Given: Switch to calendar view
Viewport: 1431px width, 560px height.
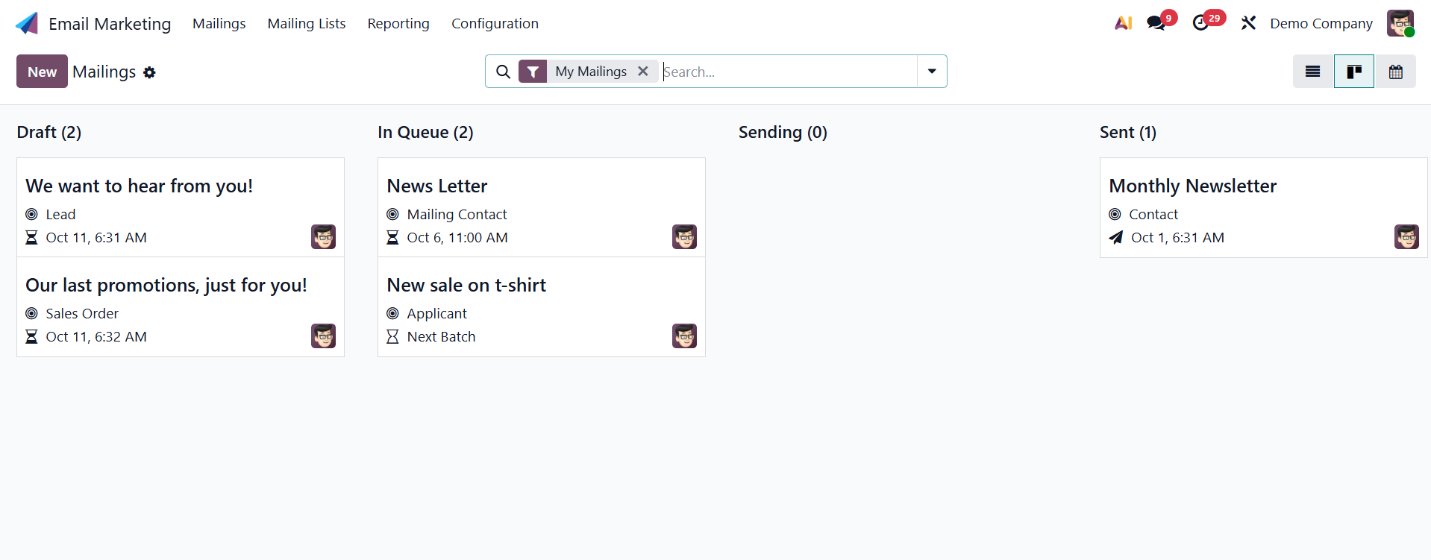Looking at the screenshot, I should pyautogui.click(x=1395, y=72).
